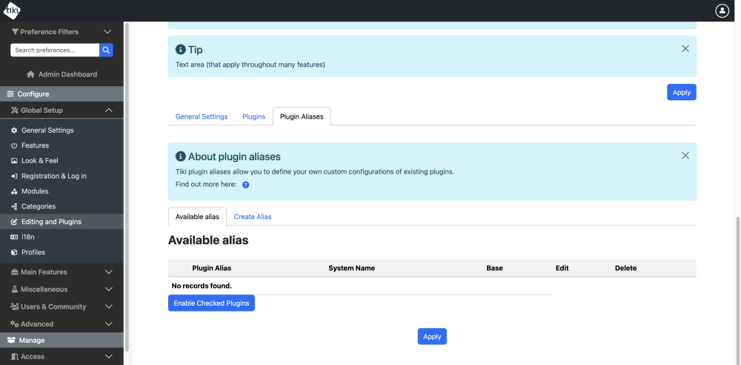This screenshot has height=365, width=741.
Task: Click the Miscellaneous flask icon
Action: click(14, 289)
